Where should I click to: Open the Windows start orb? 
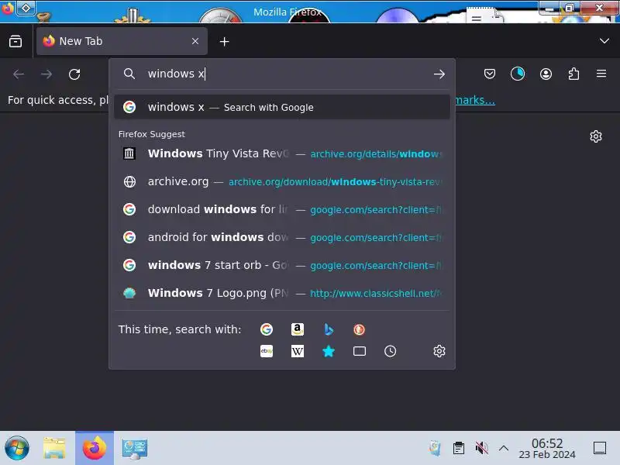[x=16, y=448]
